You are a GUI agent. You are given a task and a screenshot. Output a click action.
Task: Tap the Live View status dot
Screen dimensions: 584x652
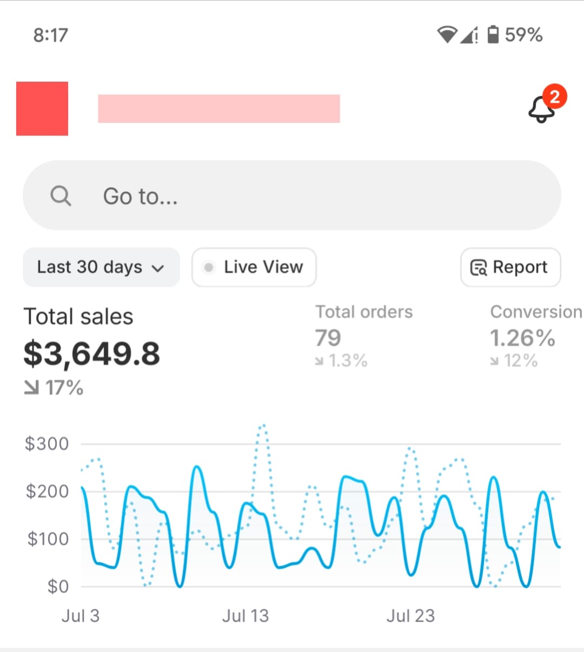pos(209,267)
